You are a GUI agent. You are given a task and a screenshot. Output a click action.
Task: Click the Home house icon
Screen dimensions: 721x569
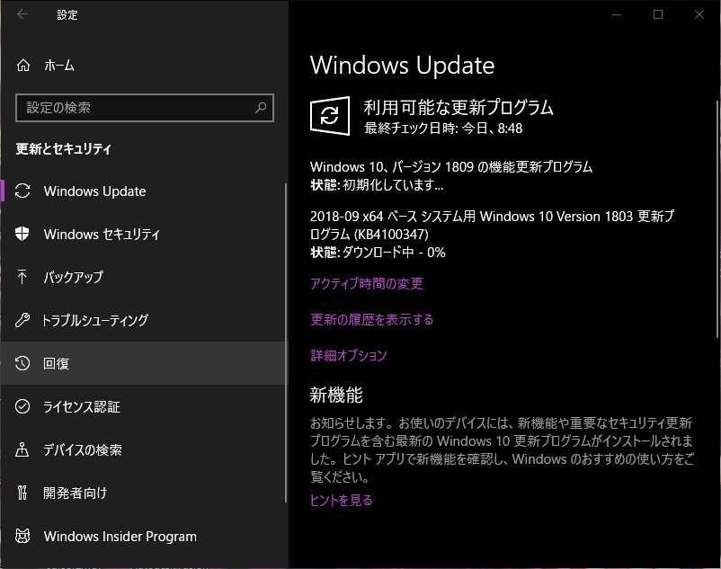(x=23, y=66)
